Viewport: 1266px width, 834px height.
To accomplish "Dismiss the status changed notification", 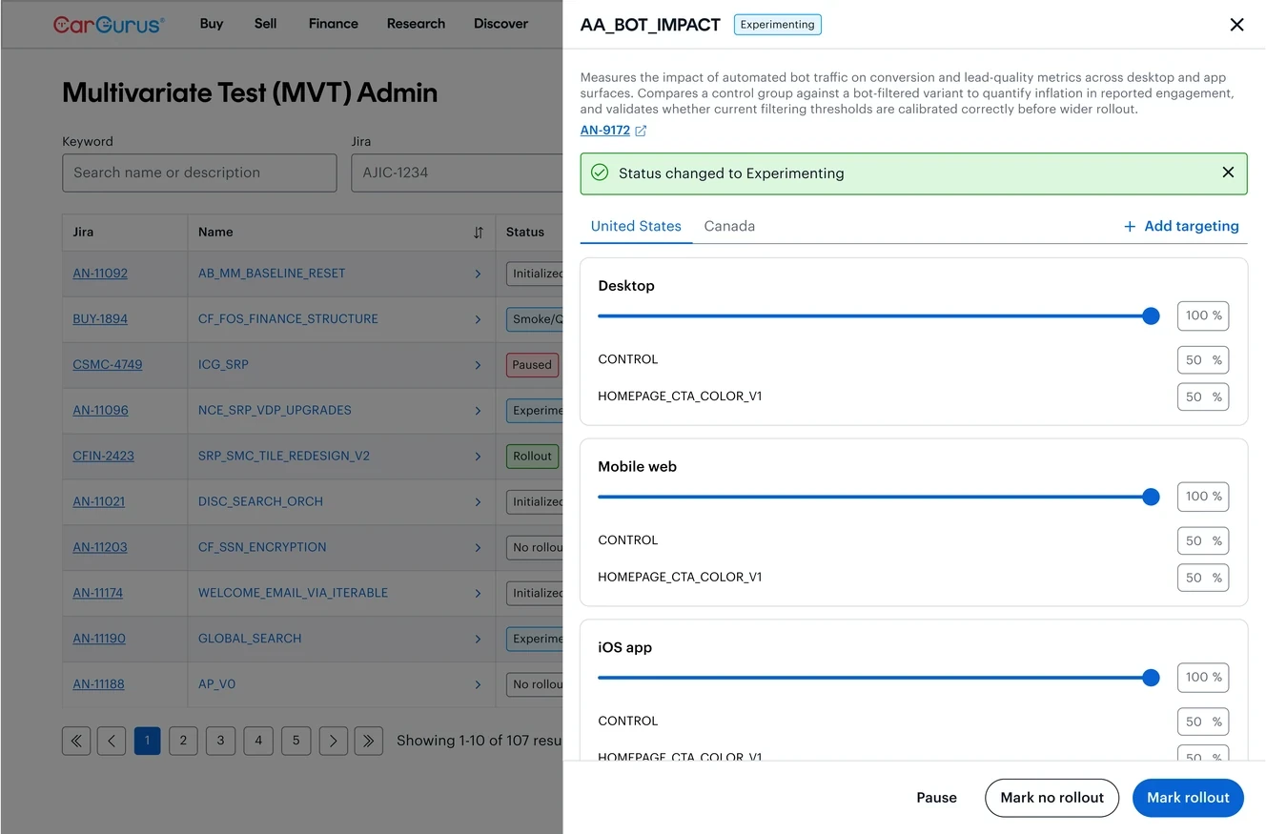I will (x=1228, y=173).
